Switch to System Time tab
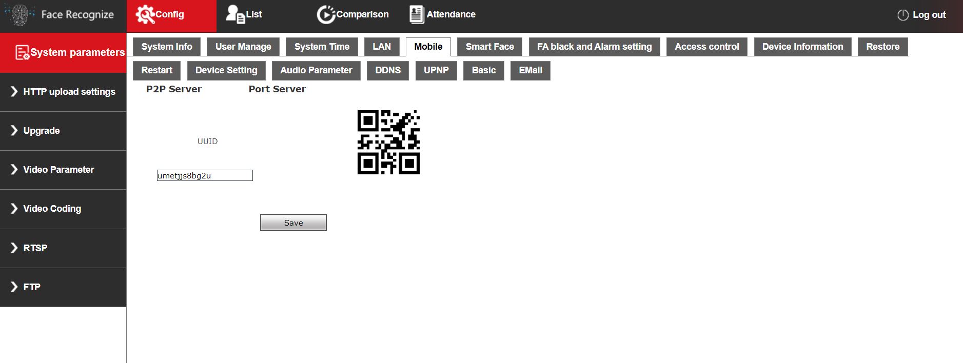Screen dimensions: 963x363 (322, 47)
